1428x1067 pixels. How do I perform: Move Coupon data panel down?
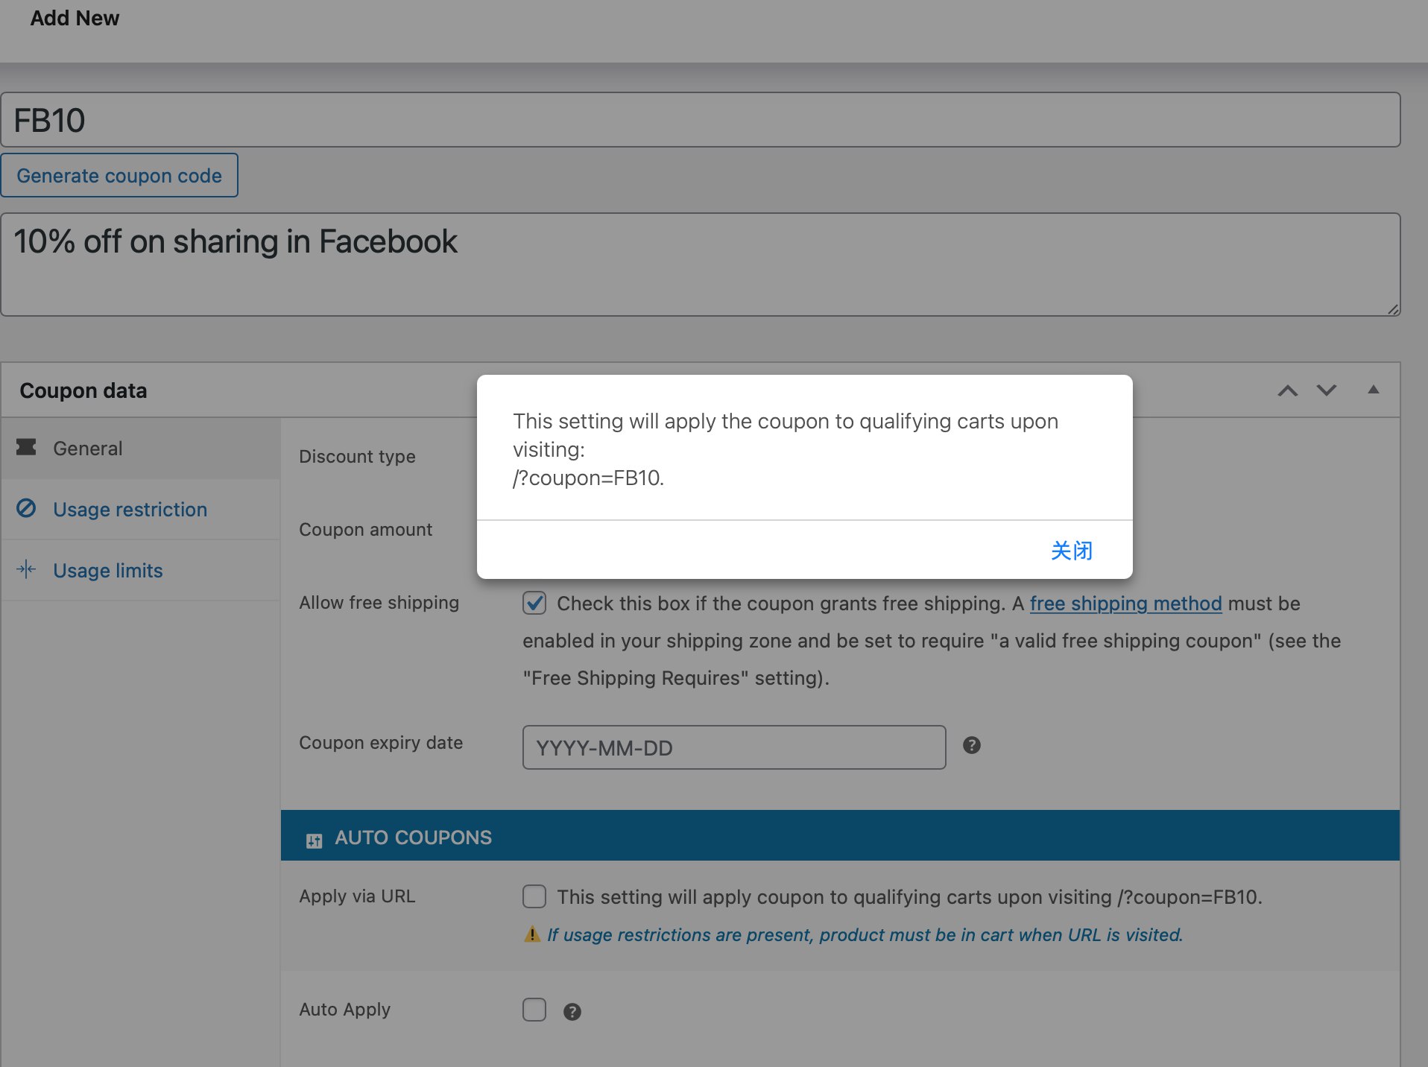[x=1327, y=390]
